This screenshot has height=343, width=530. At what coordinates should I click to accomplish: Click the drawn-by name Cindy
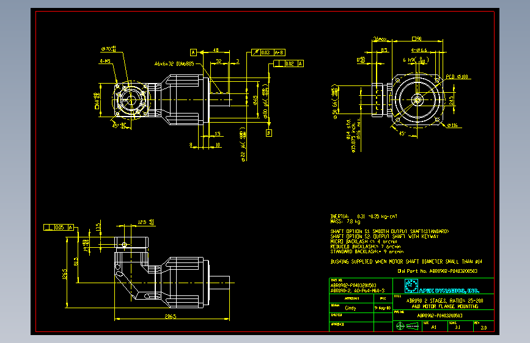point(350,308)
